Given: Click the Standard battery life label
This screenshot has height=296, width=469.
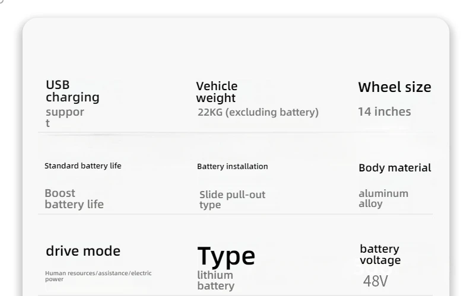Looking at the screenshot, I should [x=83, y=166].
